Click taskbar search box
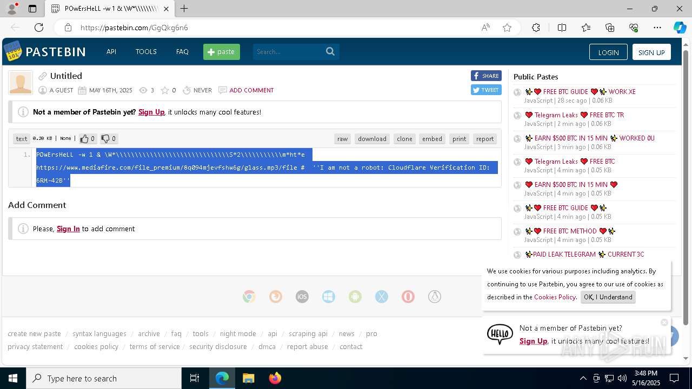 pyautogui.click(x=104, y=378)
